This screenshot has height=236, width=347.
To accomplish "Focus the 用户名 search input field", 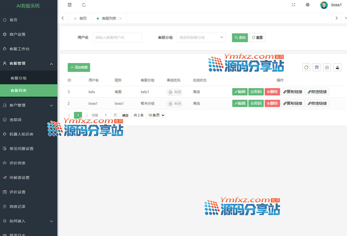I will (117, 37).
